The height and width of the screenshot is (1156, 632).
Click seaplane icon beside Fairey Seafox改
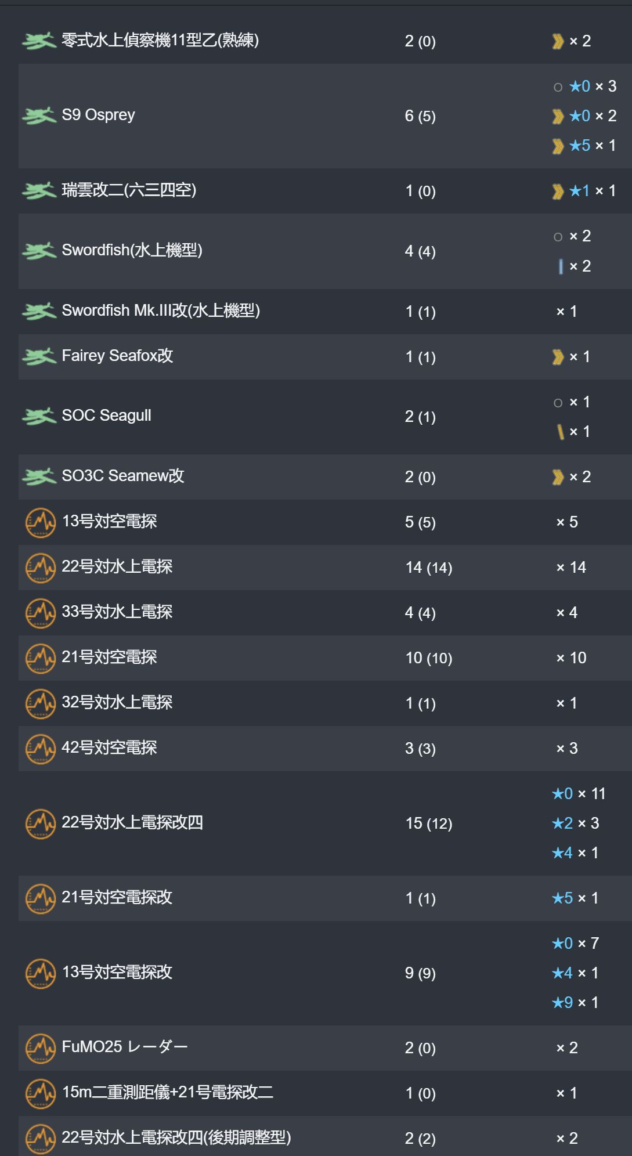(39, 356)
